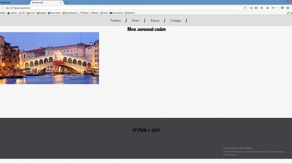The width and height of the screenshot is (292, 164).
Task: Click the teal extension icon
Action: [x=288, y=8]
